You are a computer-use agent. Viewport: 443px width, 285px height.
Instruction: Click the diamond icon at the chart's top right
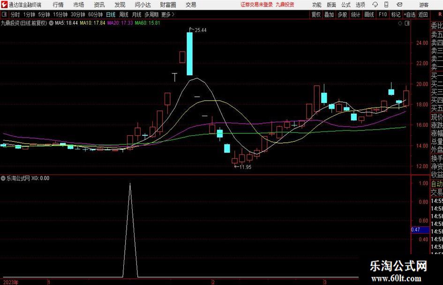[400, 23]
